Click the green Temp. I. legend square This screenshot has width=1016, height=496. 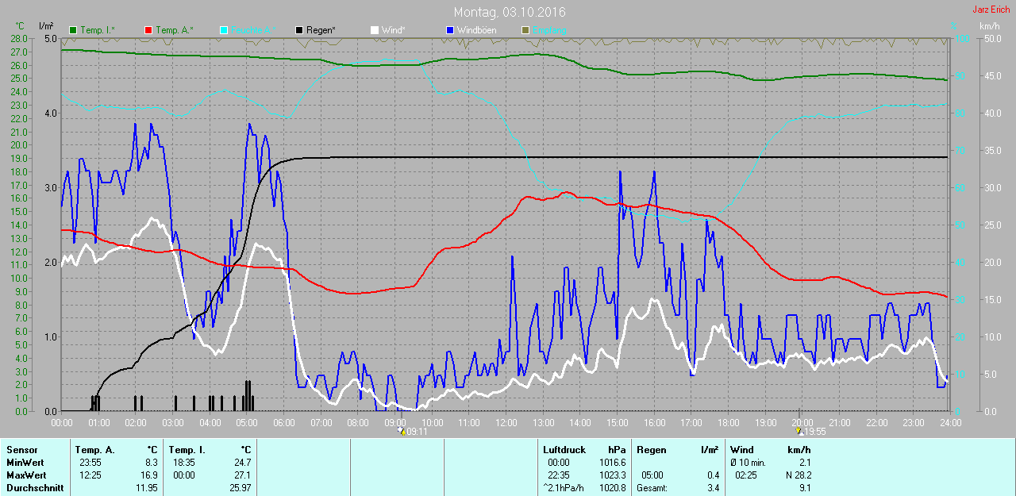(74, 30)
